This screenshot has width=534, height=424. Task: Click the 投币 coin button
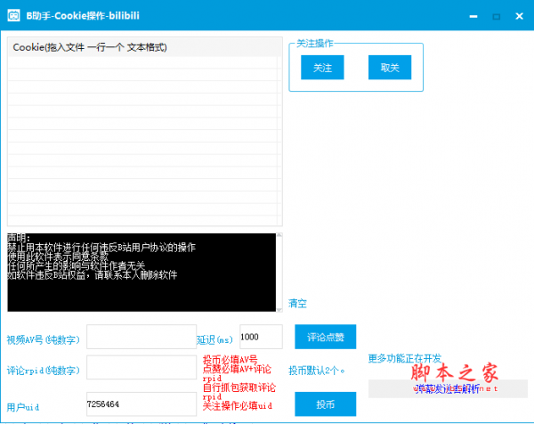pos(325,404)
